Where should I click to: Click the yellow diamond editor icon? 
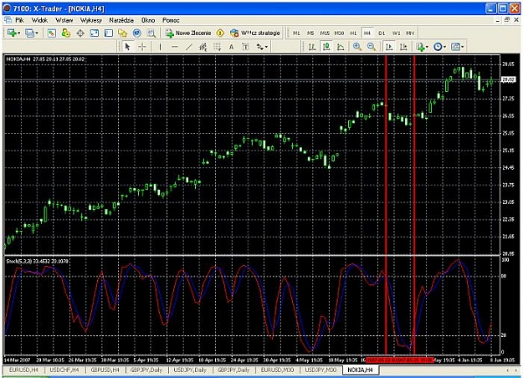coord(220,33)
